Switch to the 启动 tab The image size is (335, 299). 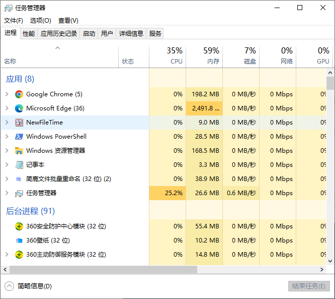pyautogui.click(x=89, y=34)
